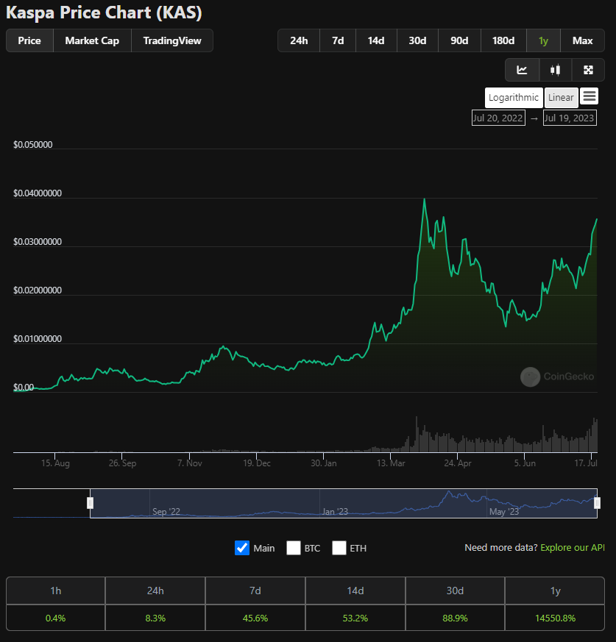Image resolution: width=616 pixels, height=642 pixels.
Task: Click the 8.3% 24h change value
Action: [155, 618]
